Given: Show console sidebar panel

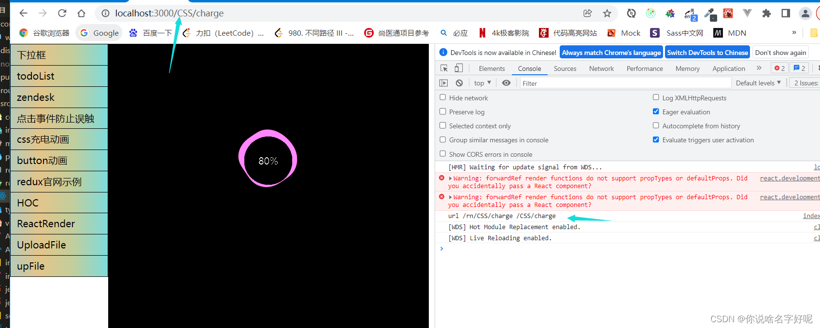Looking at the screenshot, I should (443, 83).
